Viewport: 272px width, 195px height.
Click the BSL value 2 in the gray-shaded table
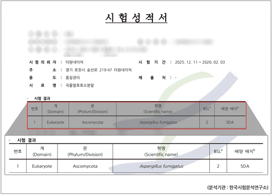pos(207,122)
